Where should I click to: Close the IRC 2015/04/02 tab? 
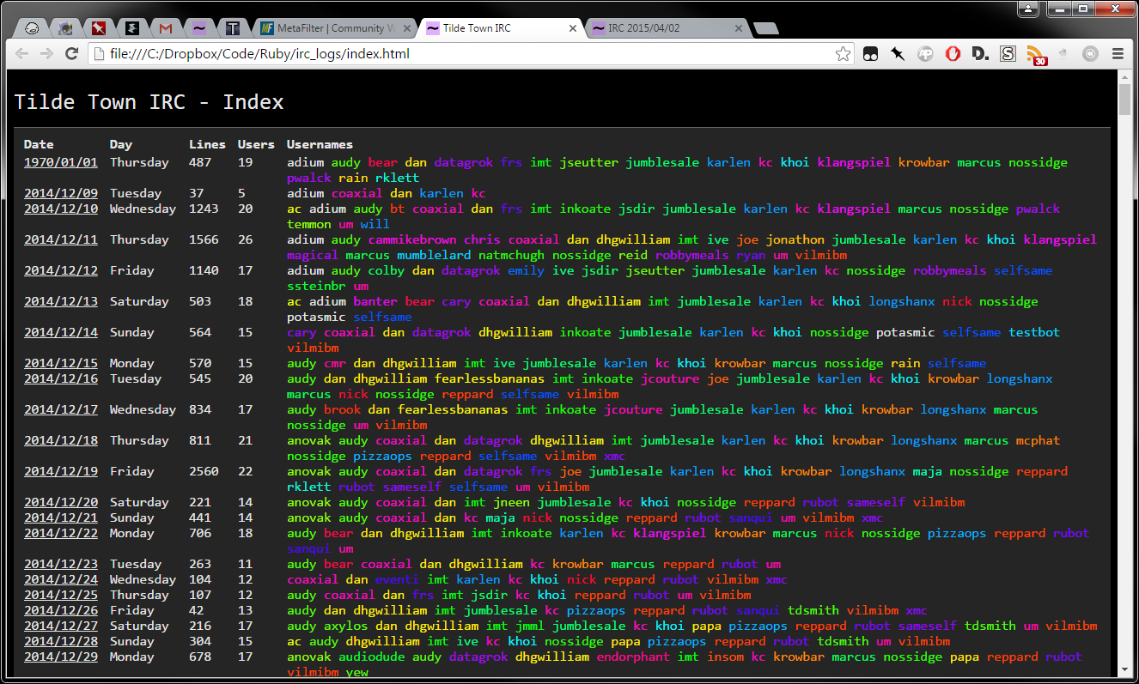coord(738,28)
